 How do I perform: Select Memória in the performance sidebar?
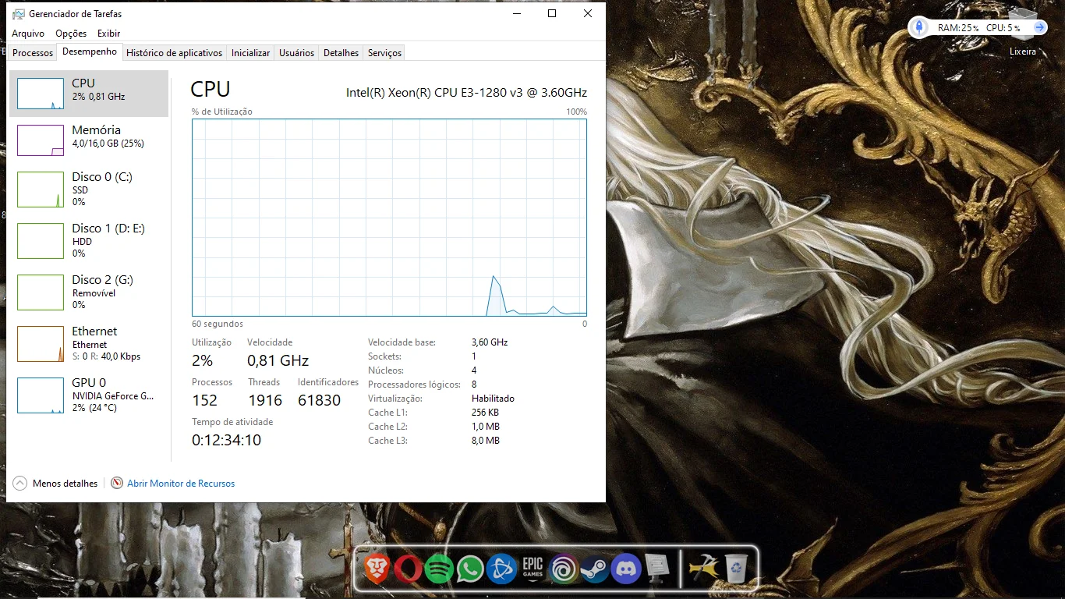[x=89, y=140]
